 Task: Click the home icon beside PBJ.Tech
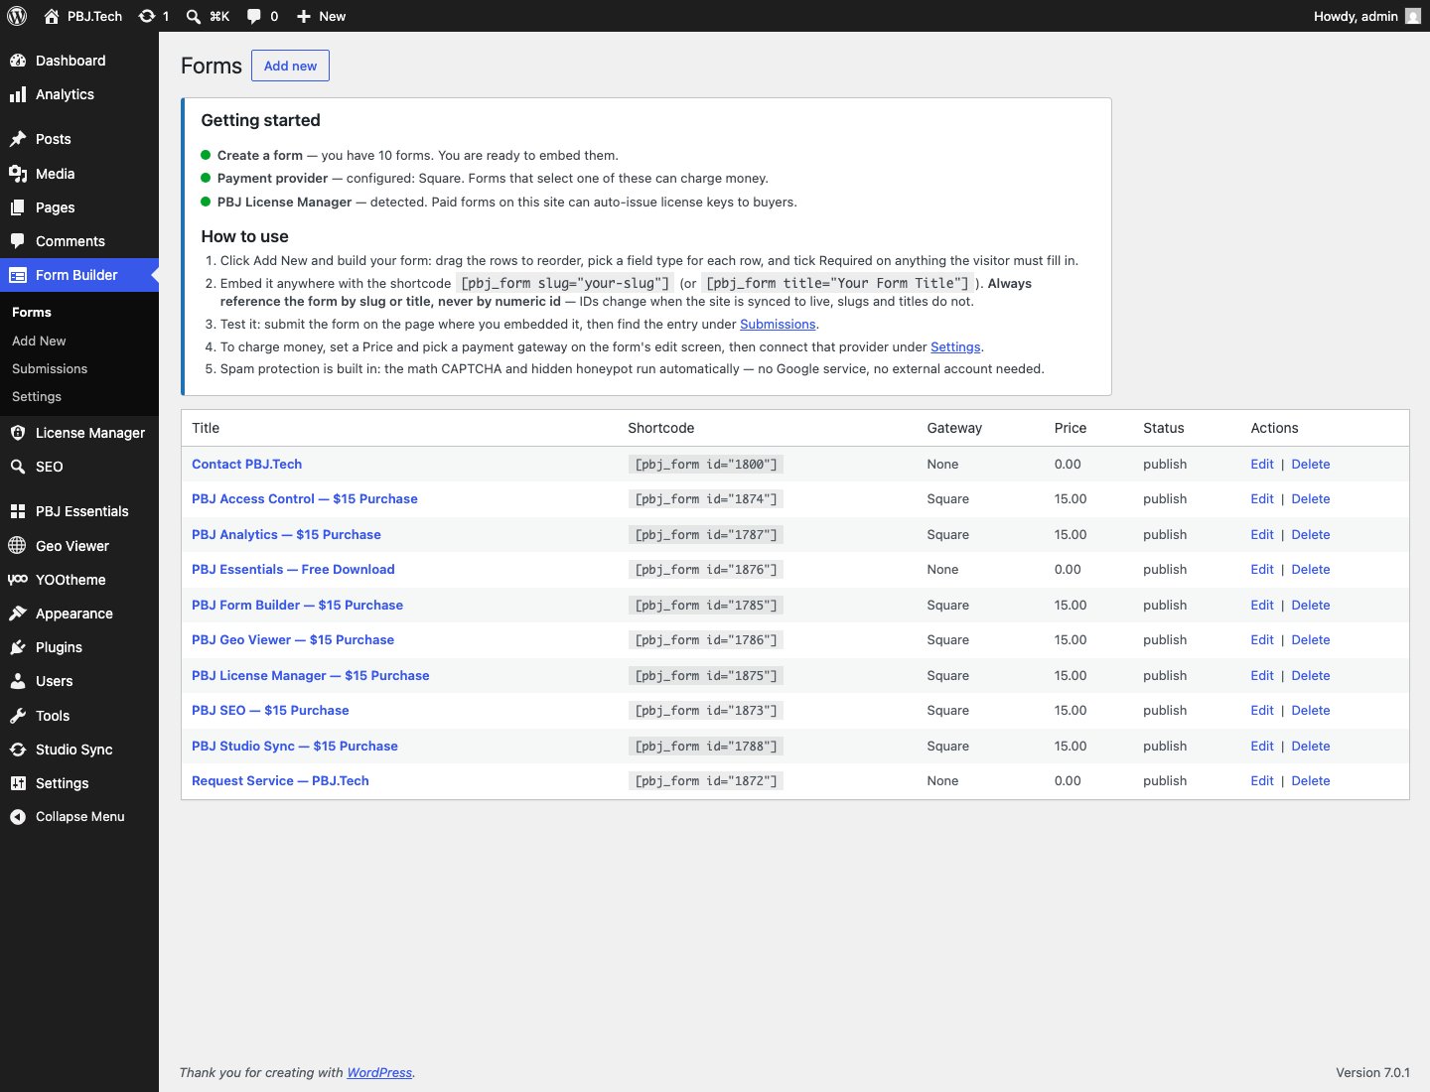pyautogui.click(x=52, y=16)
